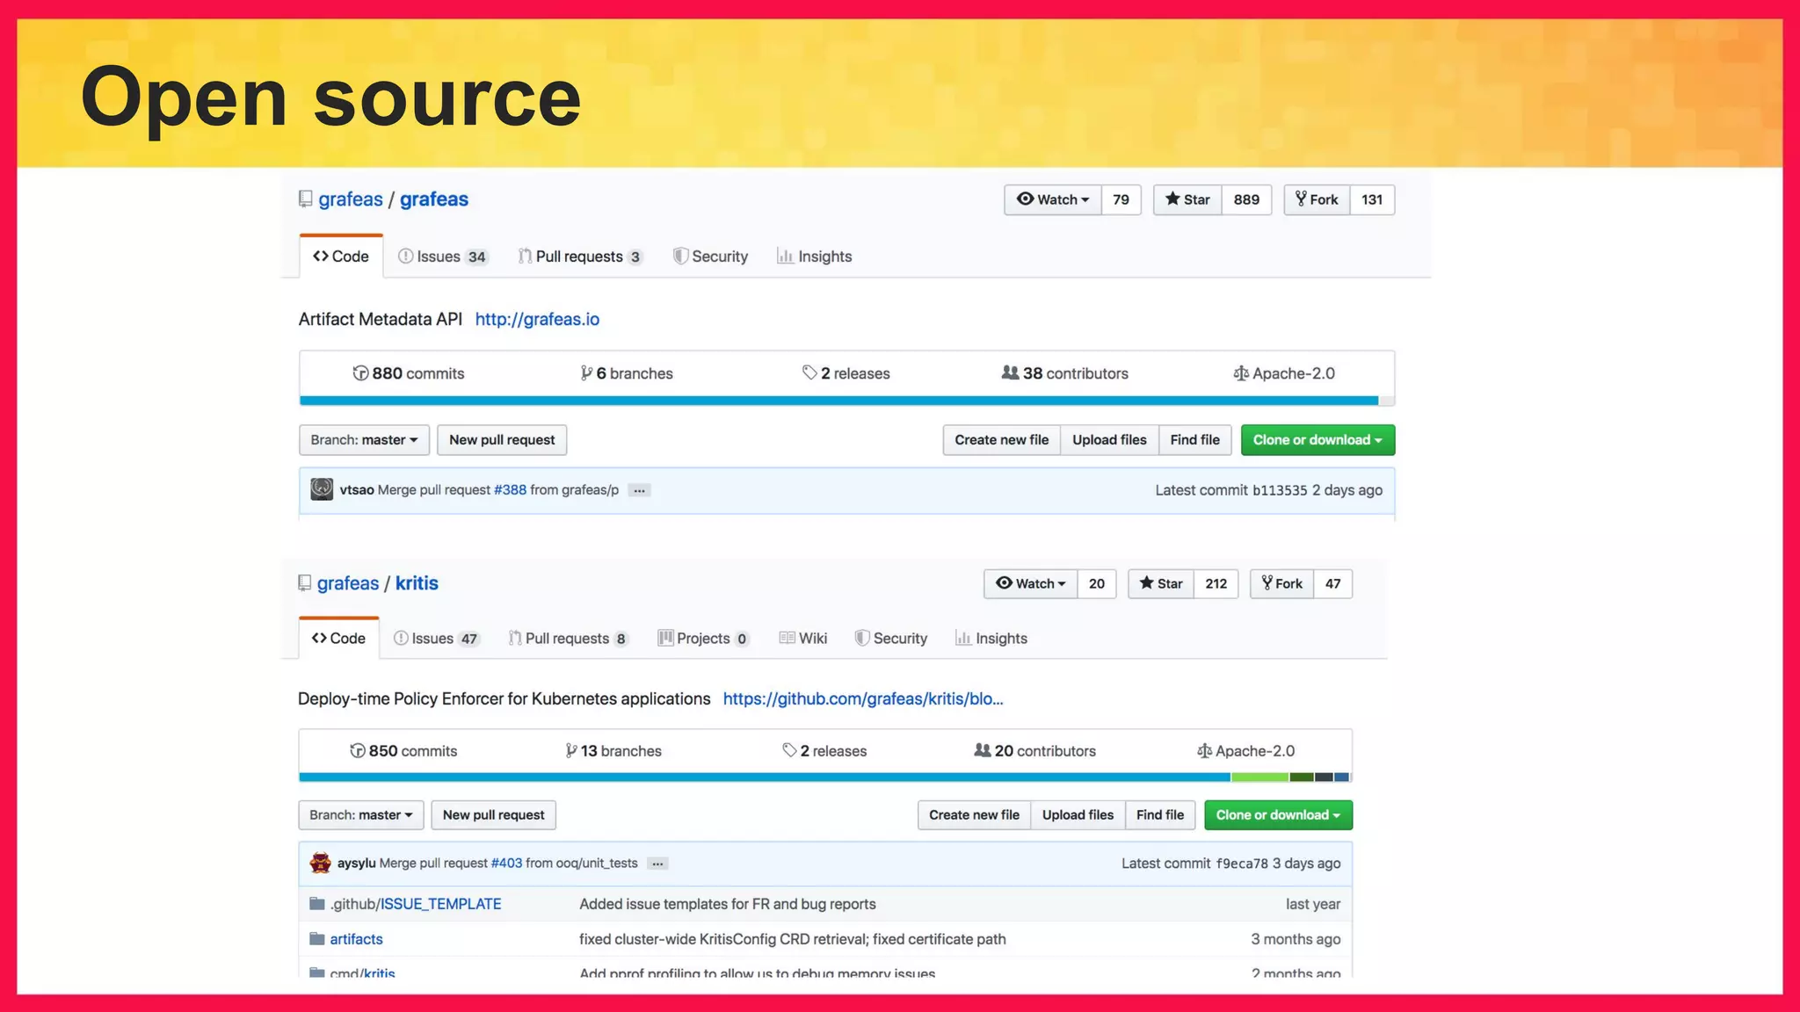Click the vtsao avatar icon
The image size is (1800, 1012).
[322, 489]
